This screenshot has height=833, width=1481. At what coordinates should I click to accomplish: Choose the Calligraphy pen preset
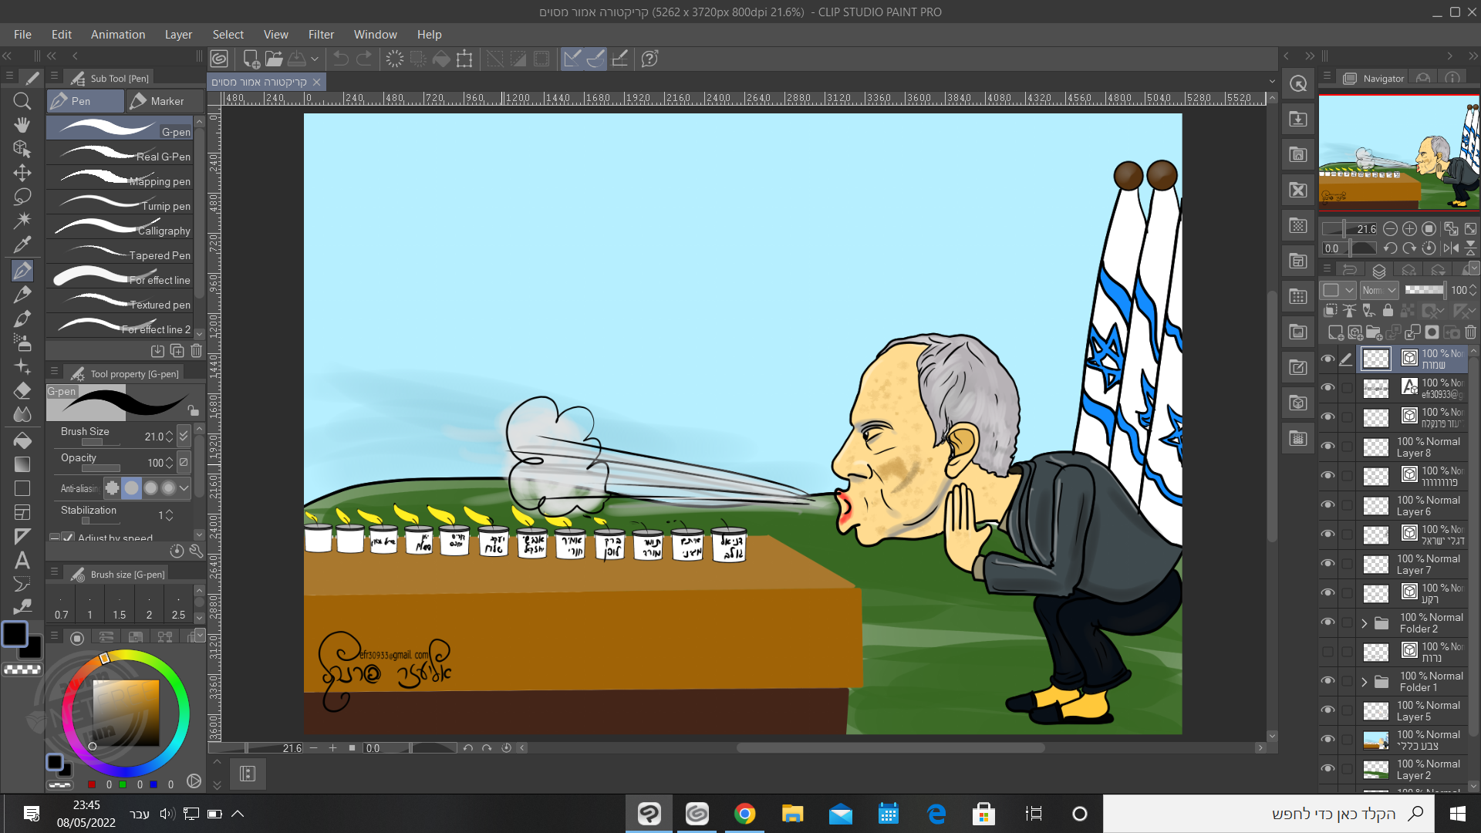(123, 229)
